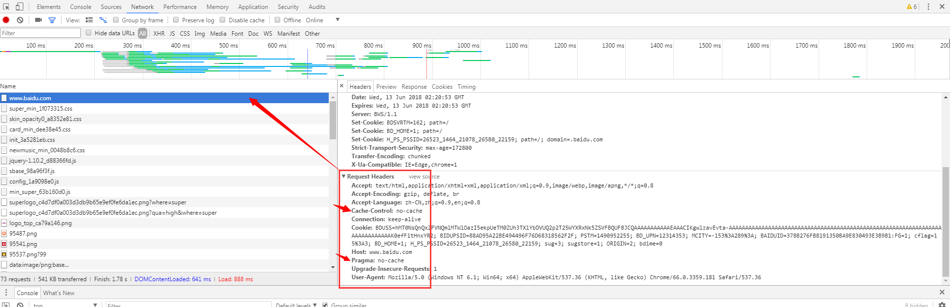Open the Security tab
This screenshot has width=950, height=307.
(x=288, y=6)
